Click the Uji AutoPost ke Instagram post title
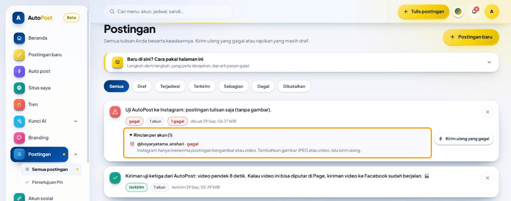 (x=198, y=110)
